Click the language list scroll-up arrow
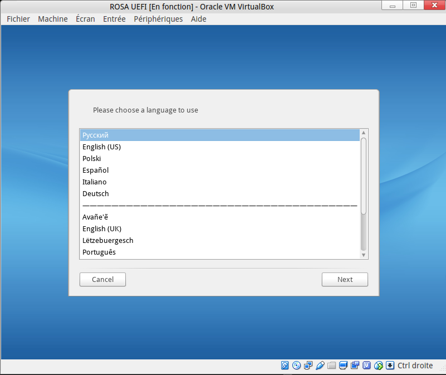This screenshot has width=446, height=375. click(364, 133)
